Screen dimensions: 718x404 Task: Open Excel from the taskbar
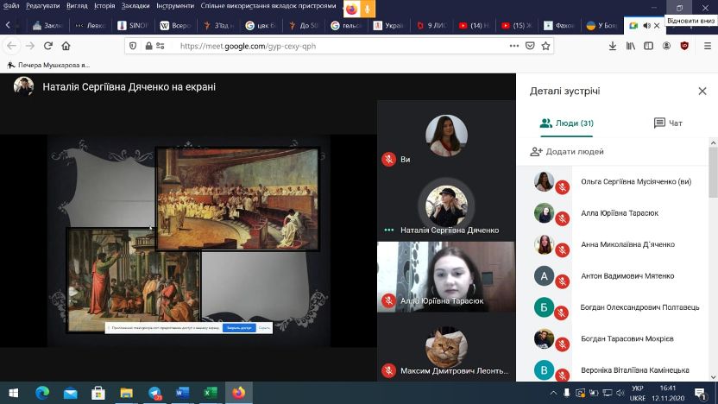(x=211, y=393)
